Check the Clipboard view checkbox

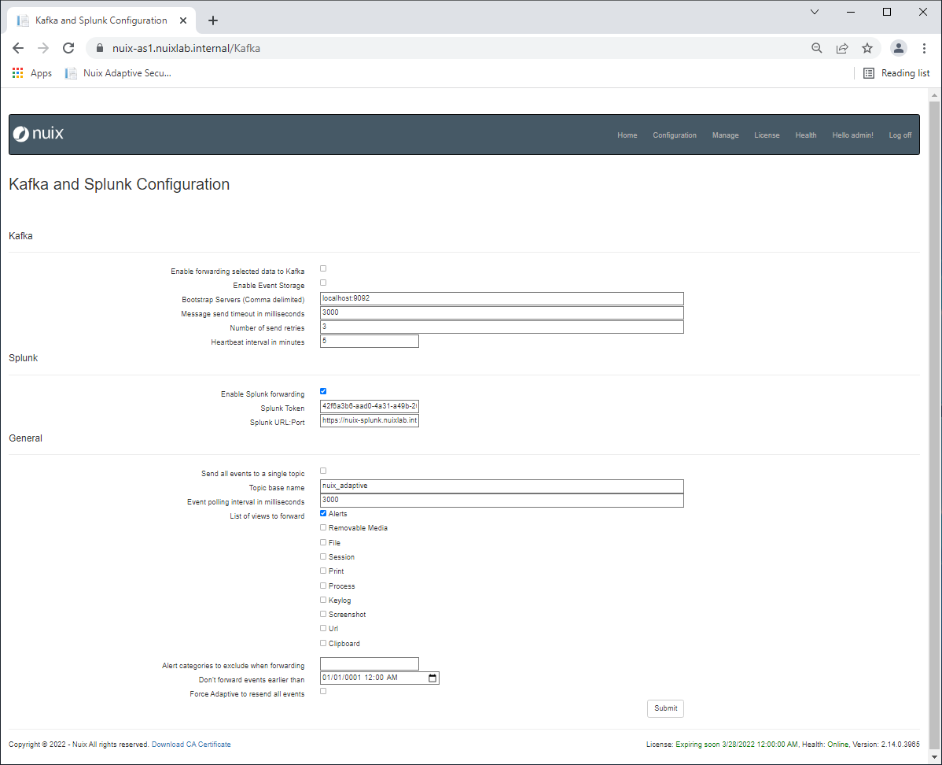pyautogui.click(x=323, y=643)
